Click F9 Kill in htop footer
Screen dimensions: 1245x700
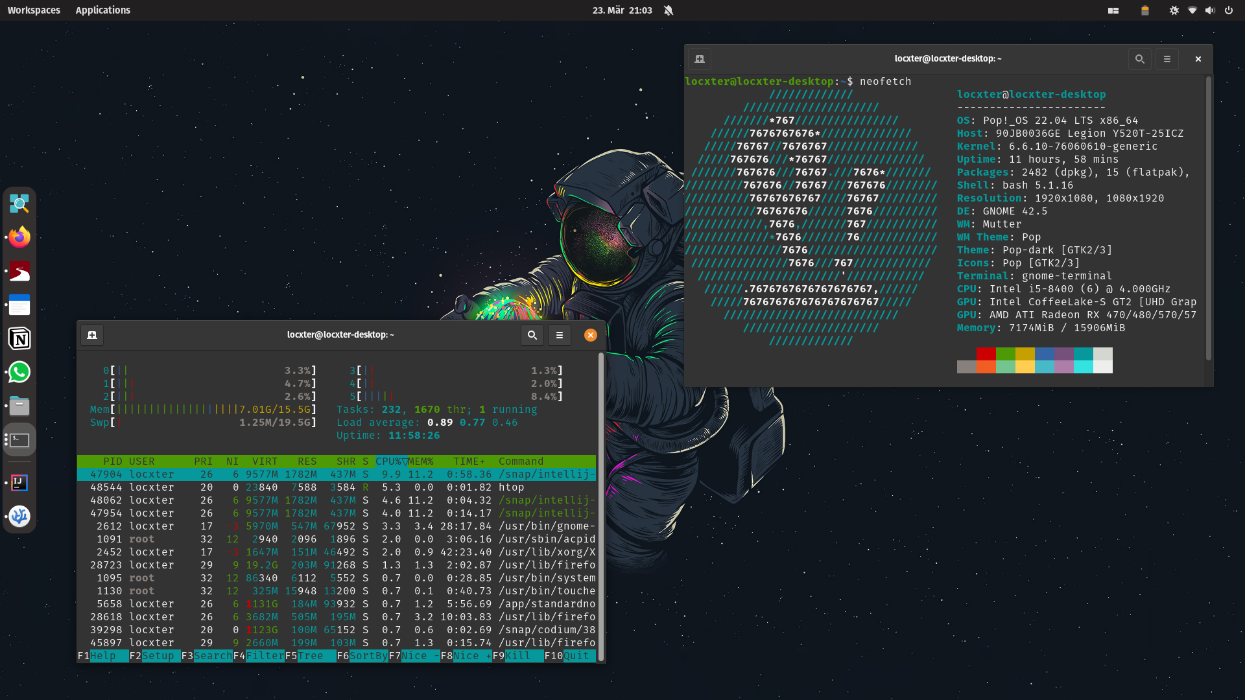point(518,656)
